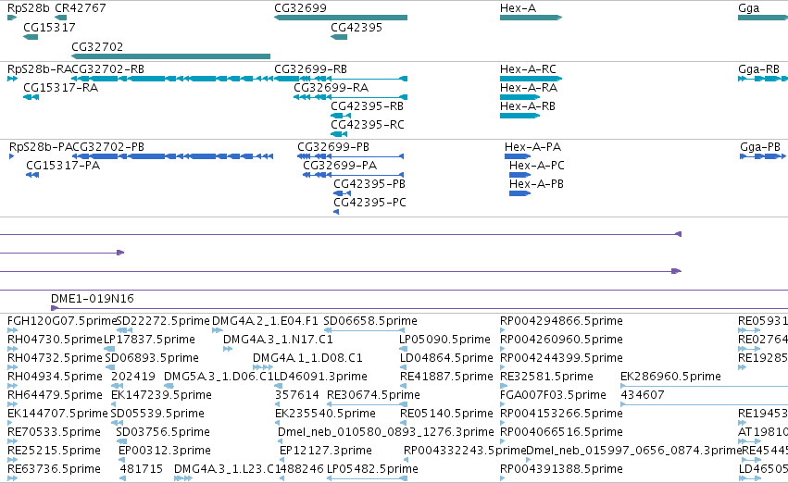Click the RE41887.5prime label

[x=446, y=377]
